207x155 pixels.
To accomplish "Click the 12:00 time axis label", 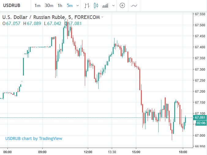I will [x=88, y=152].
